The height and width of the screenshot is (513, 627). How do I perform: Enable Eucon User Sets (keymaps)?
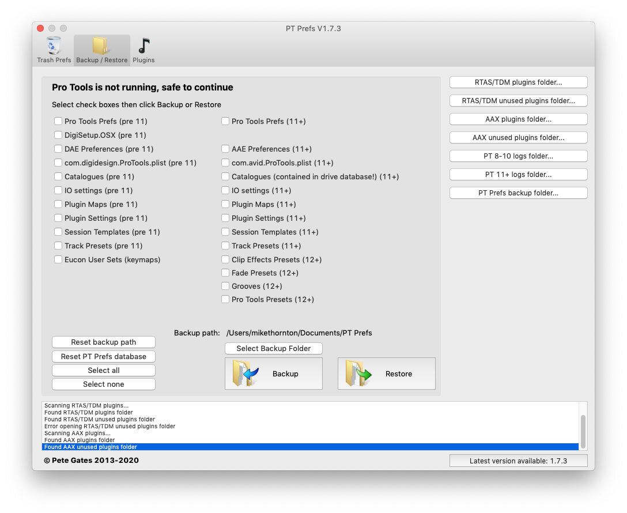point(58,259)
